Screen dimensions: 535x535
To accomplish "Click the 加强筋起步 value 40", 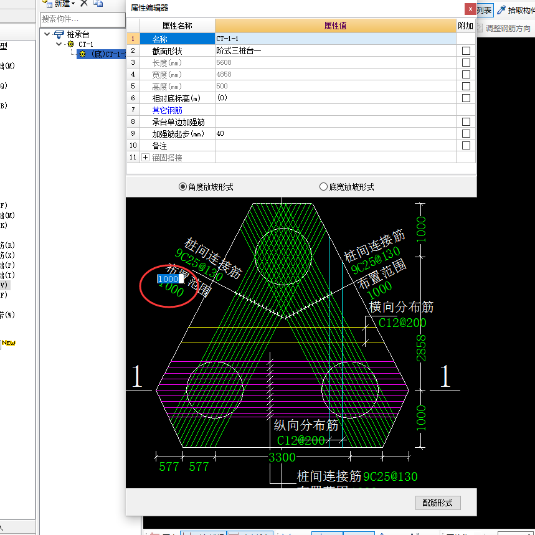I will (336, 133).
